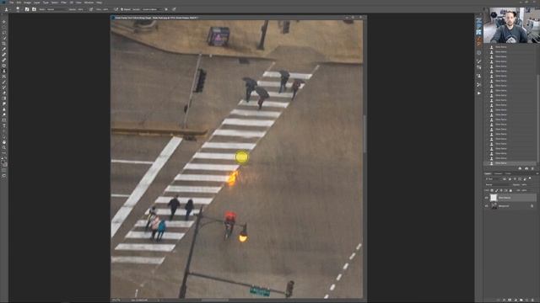This screenshot has height=303, width=540.
Task: Toggle pressure for size in the options bar
Action: [x=174, y=9]
